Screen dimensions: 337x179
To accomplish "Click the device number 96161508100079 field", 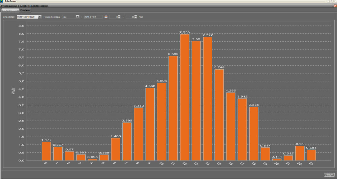I will pyautogui.click(x=27, y=17).
